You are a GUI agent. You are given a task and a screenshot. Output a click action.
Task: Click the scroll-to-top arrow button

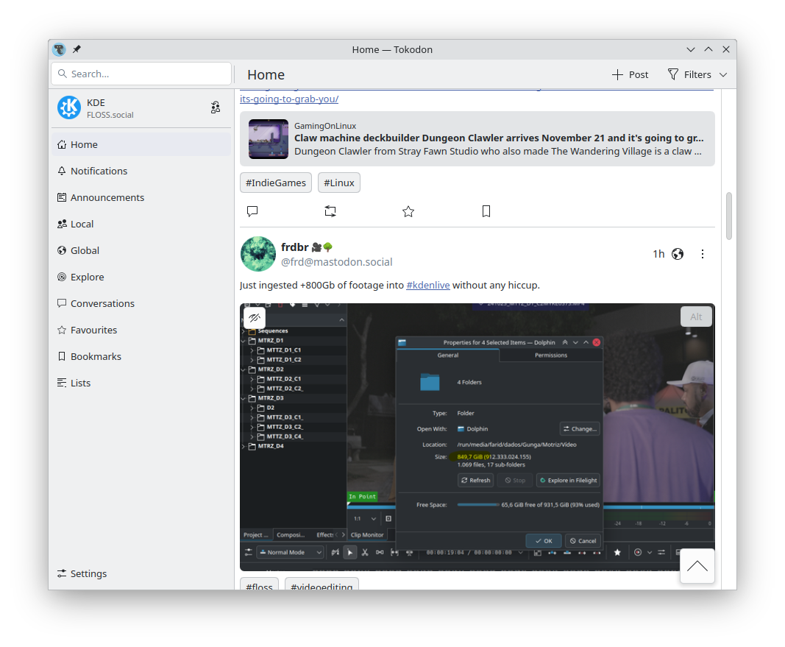coord(697,566)
